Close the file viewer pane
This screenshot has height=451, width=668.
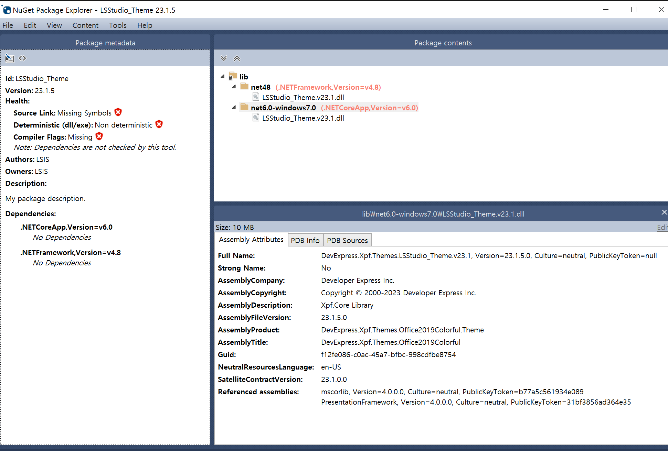coord(664,212)
